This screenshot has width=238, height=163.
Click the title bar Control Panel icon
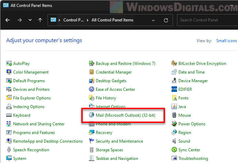click(x=6, y=5)
